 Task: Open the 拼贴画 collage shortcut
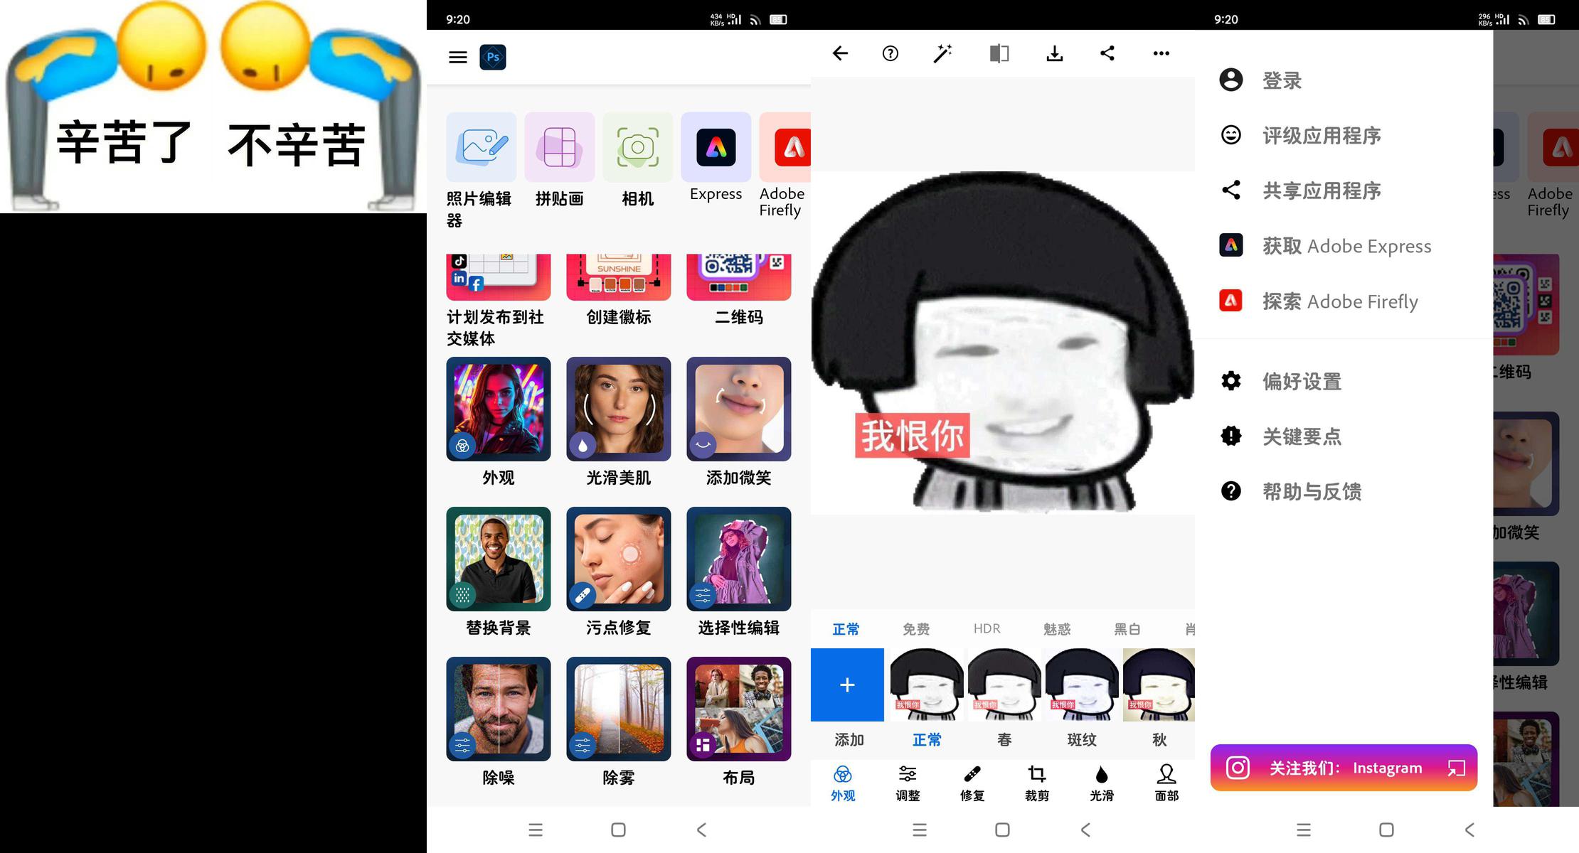click(x=559, y=147)
